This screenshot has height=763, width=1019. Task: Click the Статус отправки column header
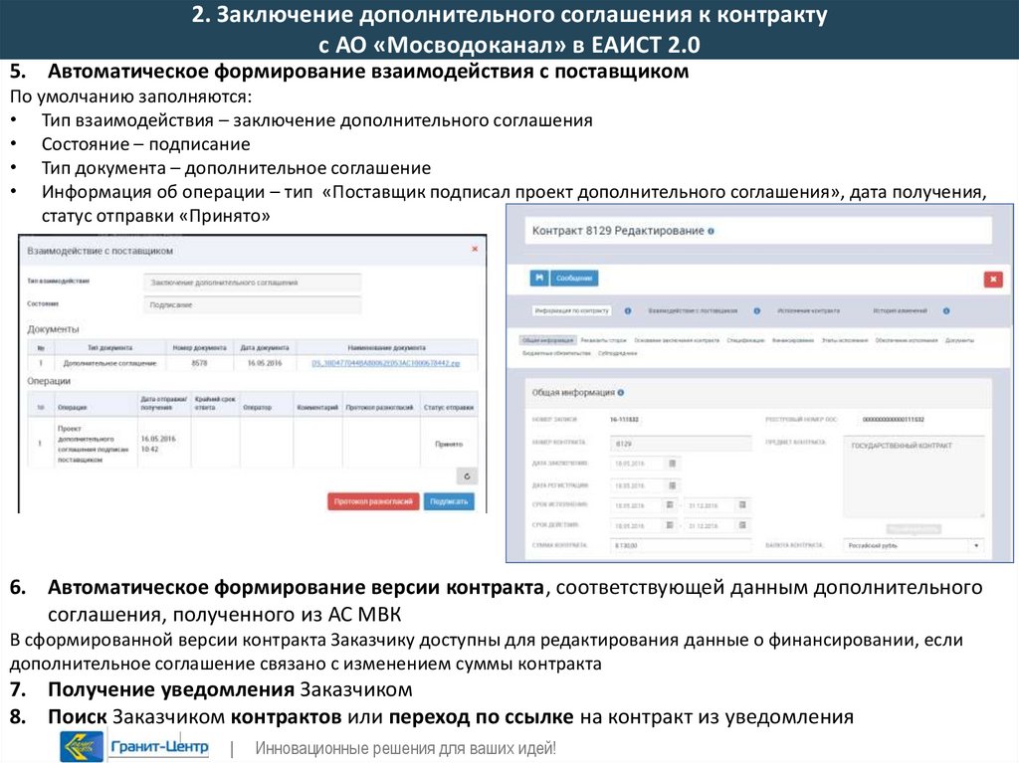pyautogui.click(x=449, y=408)
